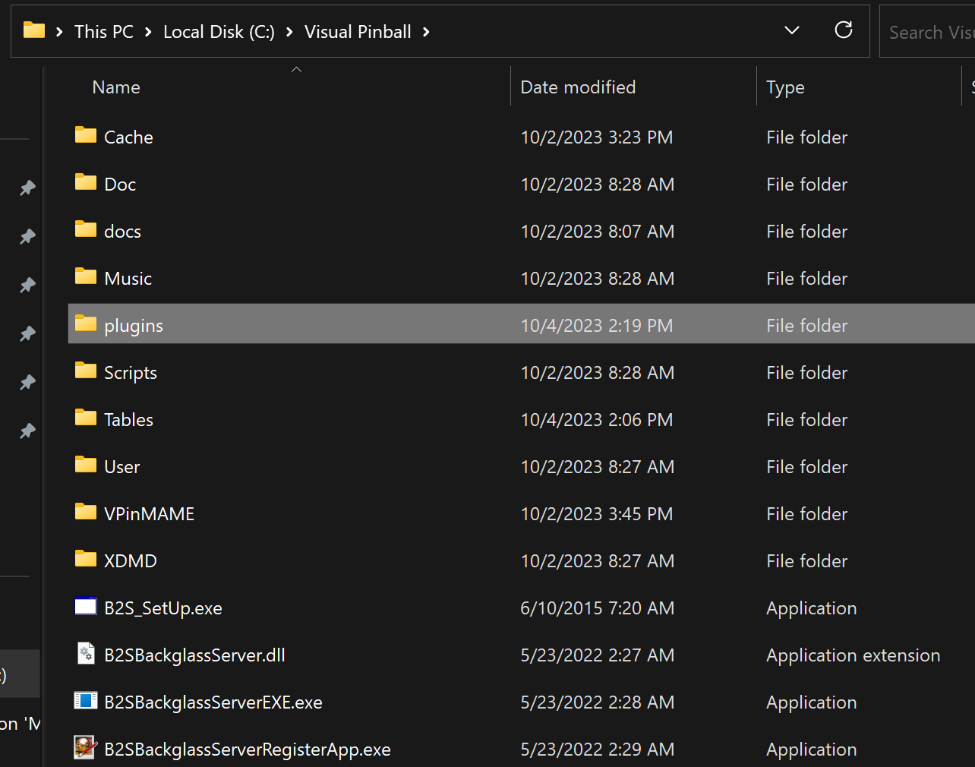975x767 pixels.
Task: Toggle the Name column sort order
Action: [115, 87]
